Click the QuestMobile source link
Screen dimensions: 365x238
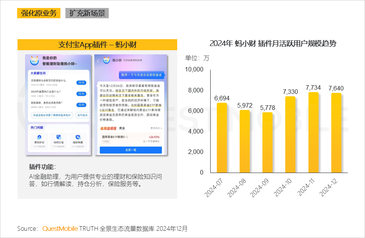click(60, 229)
